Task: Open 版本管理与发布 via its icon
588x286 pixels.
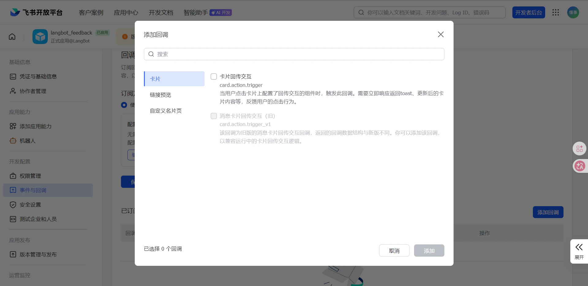Action: (13, 254)
